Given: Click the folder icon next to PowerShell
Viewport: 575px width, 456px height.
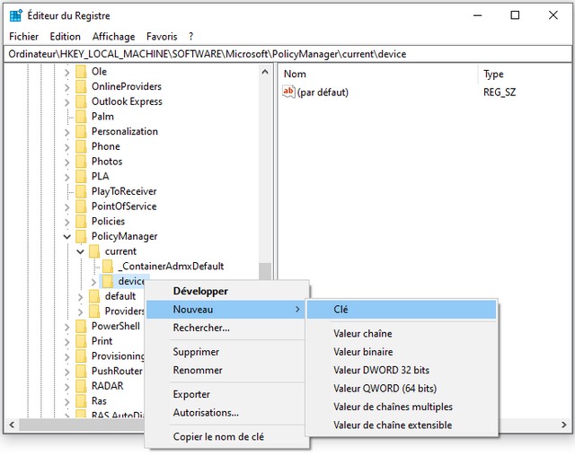Looking at the screenshot, I should (81, 326).
